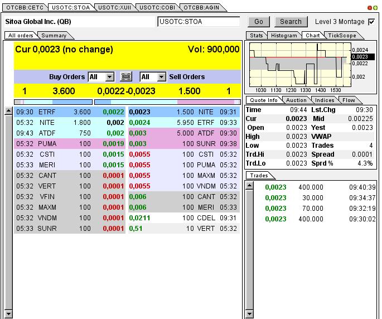Click the Vol: 900,000 header text
The height and width of the screenshot is (319, 382).
coord(214,50)
